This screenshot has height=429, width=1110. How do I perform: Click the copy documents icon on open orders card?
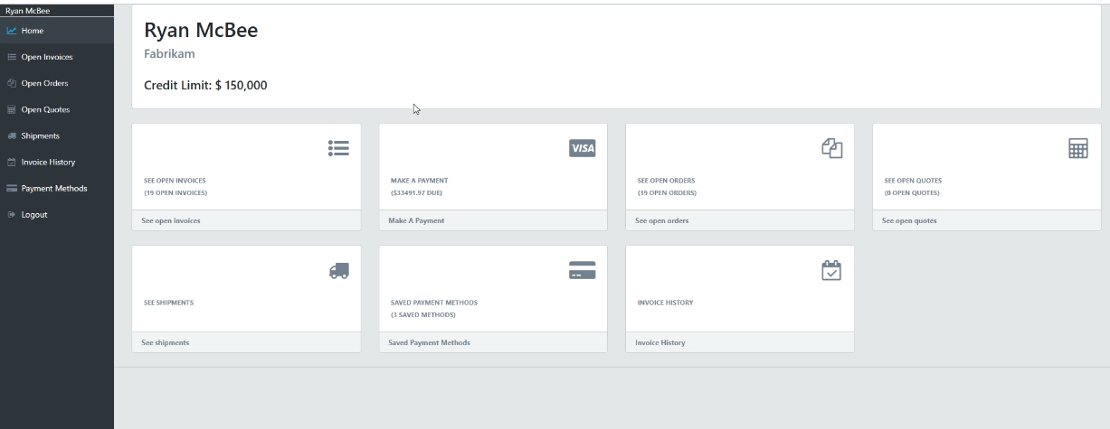tap(831, 148)
